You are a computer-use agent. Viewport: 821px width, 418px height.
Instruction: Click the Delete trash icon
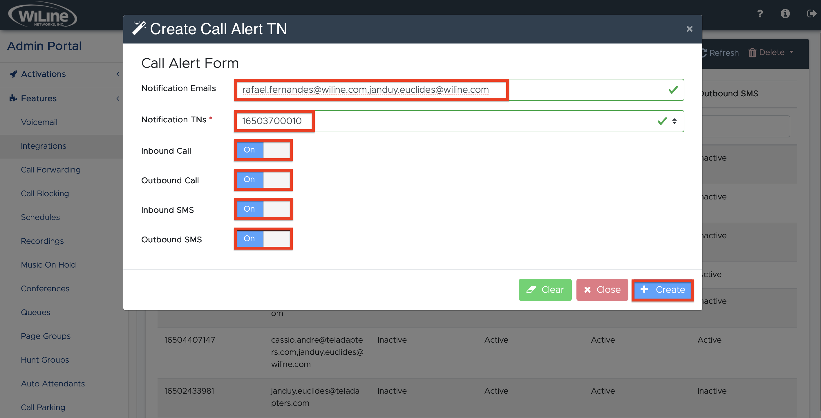(753, 52)
